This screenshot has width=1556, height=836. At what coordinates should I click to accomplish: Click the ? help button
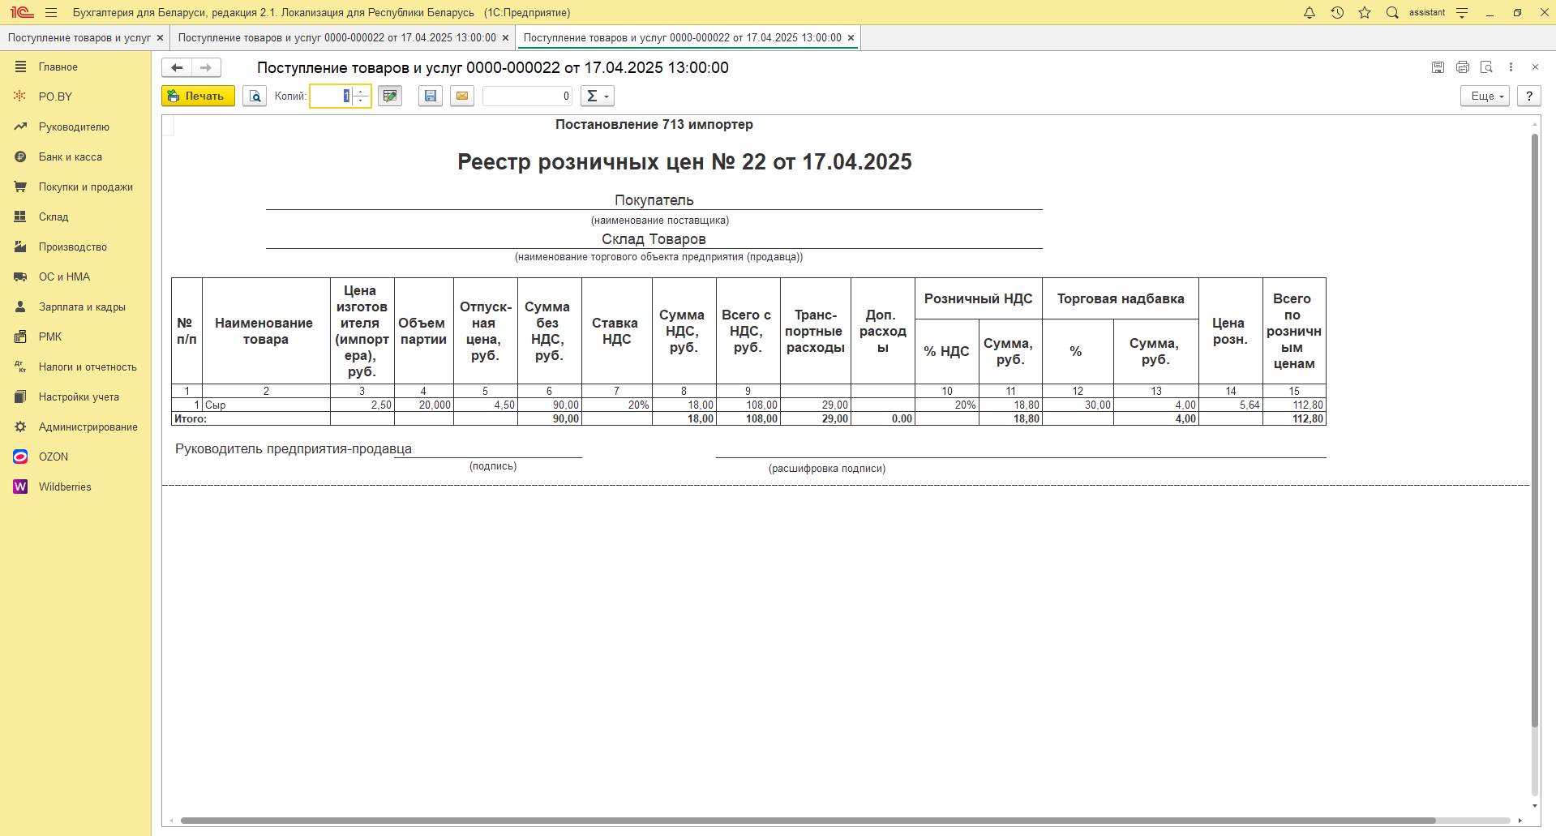pyautogui.click(x=1529, y=96)
